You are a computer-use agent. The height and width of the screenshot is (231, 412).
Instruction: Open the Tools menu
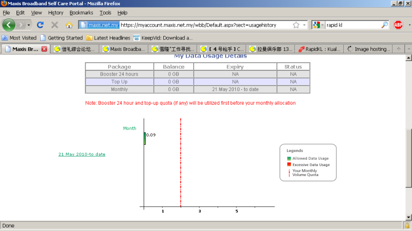pos(106,12)
